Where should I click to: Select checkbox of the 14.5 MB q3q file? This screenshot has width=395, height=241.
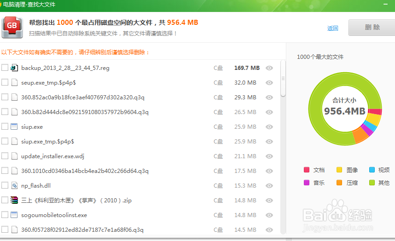coord(5,230)
